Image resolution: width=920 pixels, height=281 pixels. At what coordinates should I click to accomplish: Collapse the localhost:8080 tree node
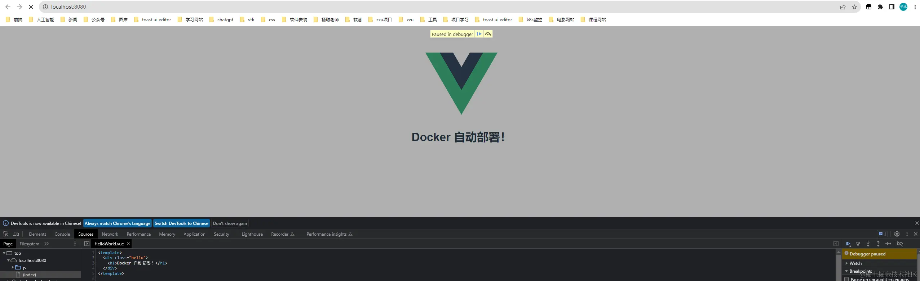coord(8,260)
